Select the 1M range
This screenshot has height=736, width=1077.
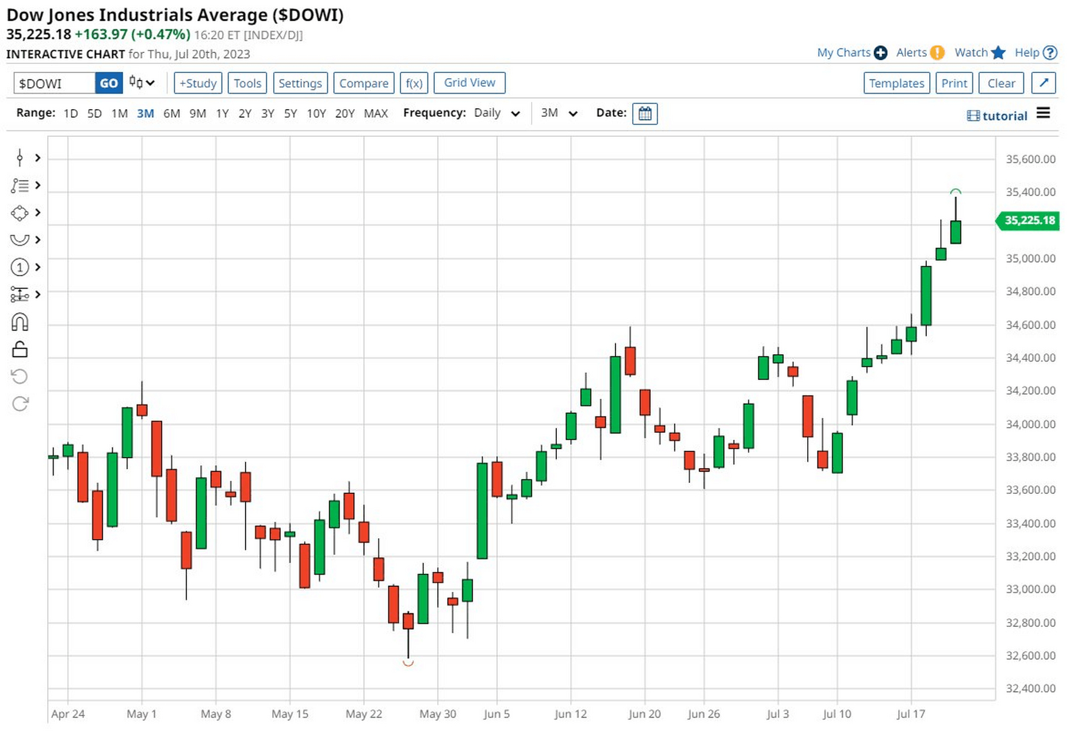click(119, 113)
